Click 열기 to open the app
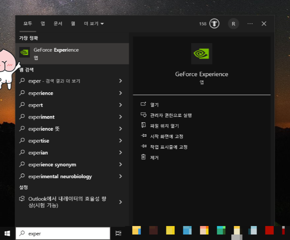 coord(155,105)
